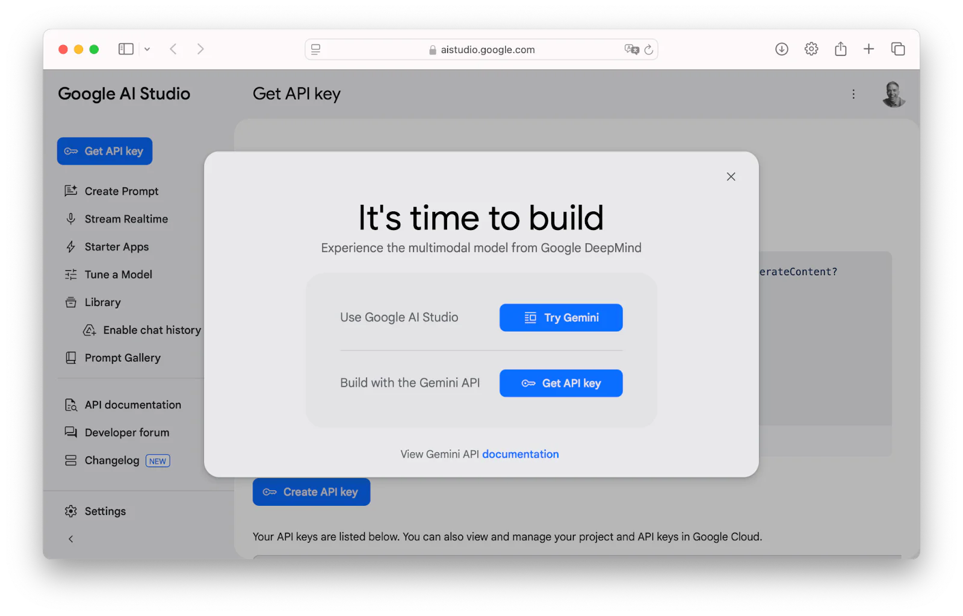Click the Changelog list icon
The image size is (963, 616).
pyautogui.click(x=71, y=461)
